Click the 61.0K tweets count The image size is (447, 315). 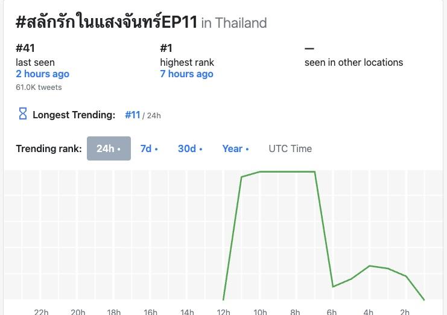coord(39,87)
